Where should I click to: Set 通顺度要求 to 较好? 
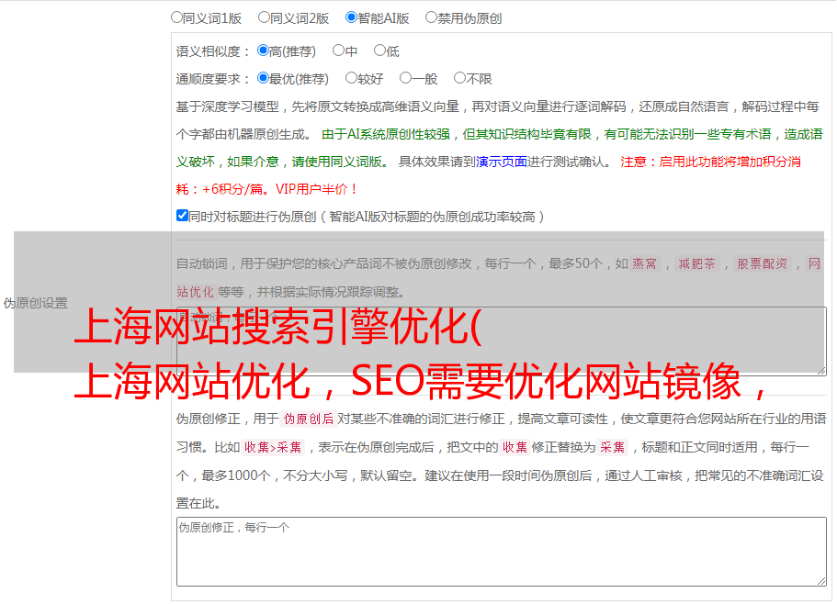tap(351, 78)
